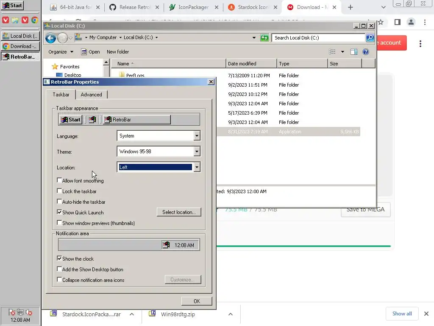The image size is (434, 326).
Task: Select the Taskbar tab
Action: coord(61,95)
